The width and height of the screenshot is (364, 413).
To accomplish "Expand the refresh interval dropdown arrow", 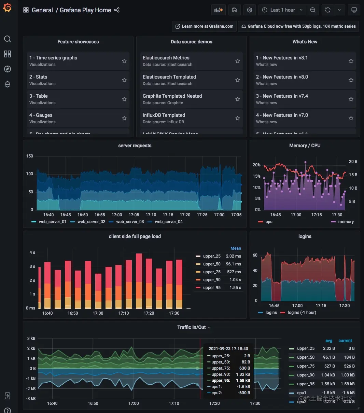I will tap(339, 10).
